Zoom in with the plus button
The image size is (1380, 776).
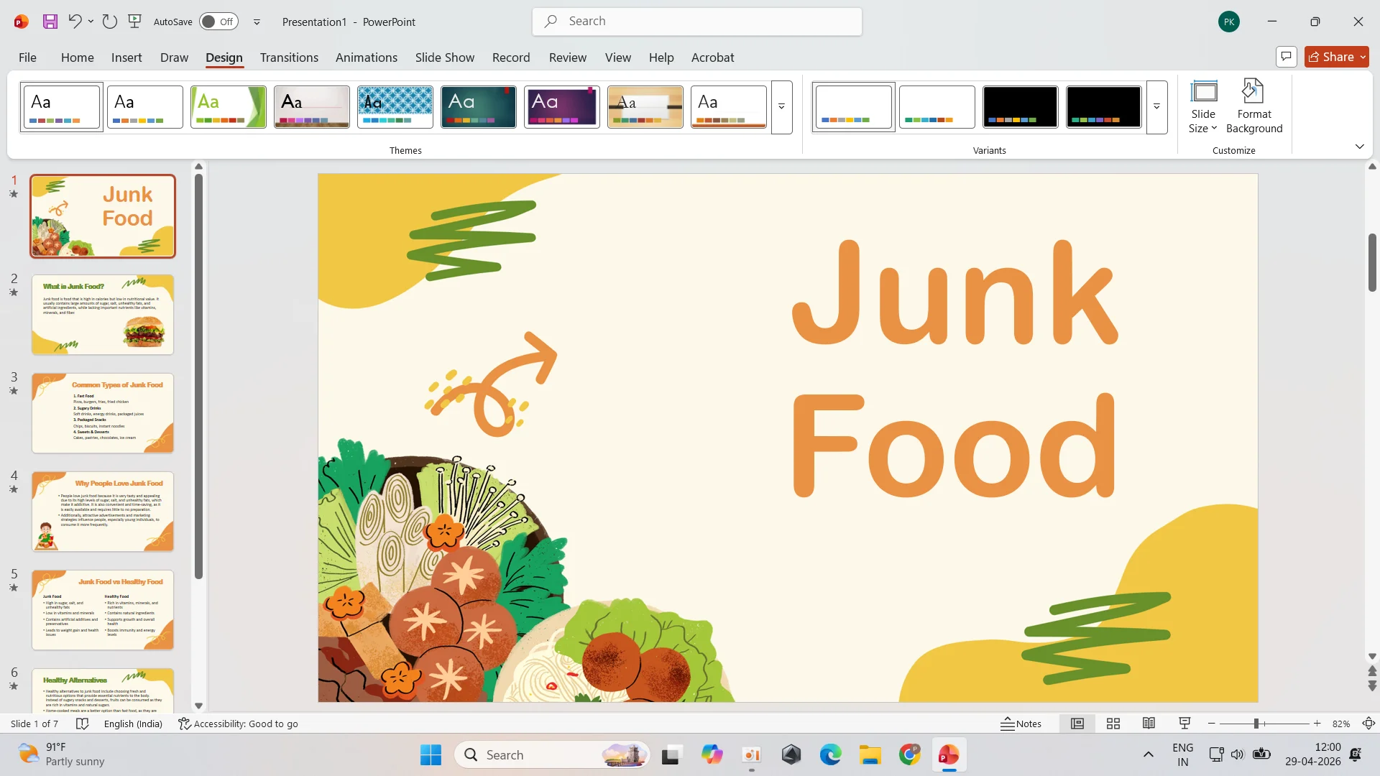click(1317, 724)
